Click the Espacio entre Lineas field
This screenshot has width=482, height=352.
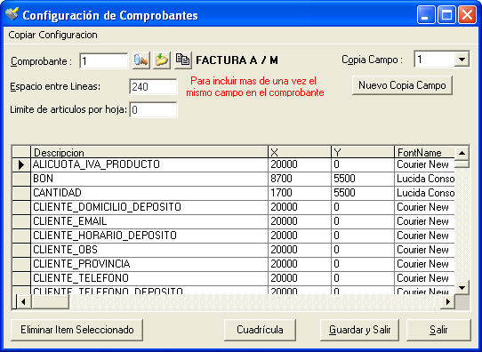tap(153, 86)
